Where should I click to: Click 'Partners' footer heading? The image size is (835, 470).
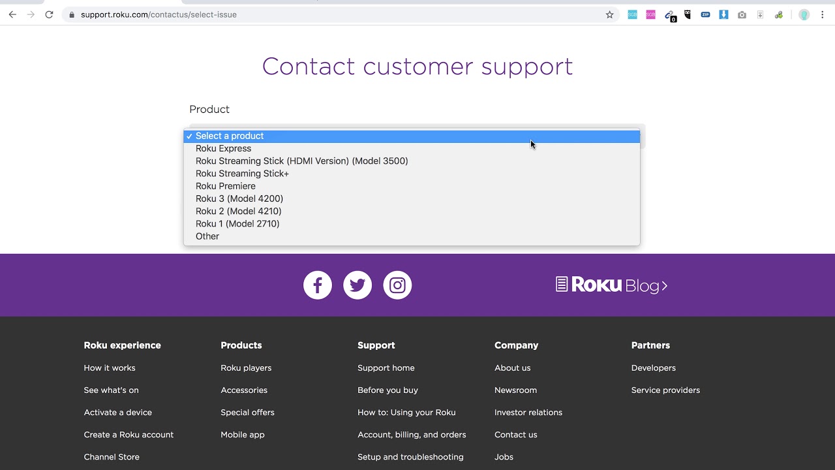point(650,345)
